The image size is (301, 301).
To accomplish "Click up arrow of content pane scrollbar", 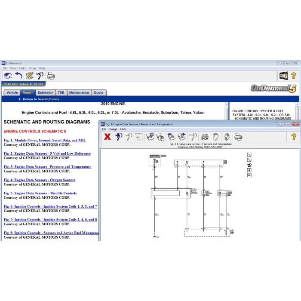I will click(227, 104).
